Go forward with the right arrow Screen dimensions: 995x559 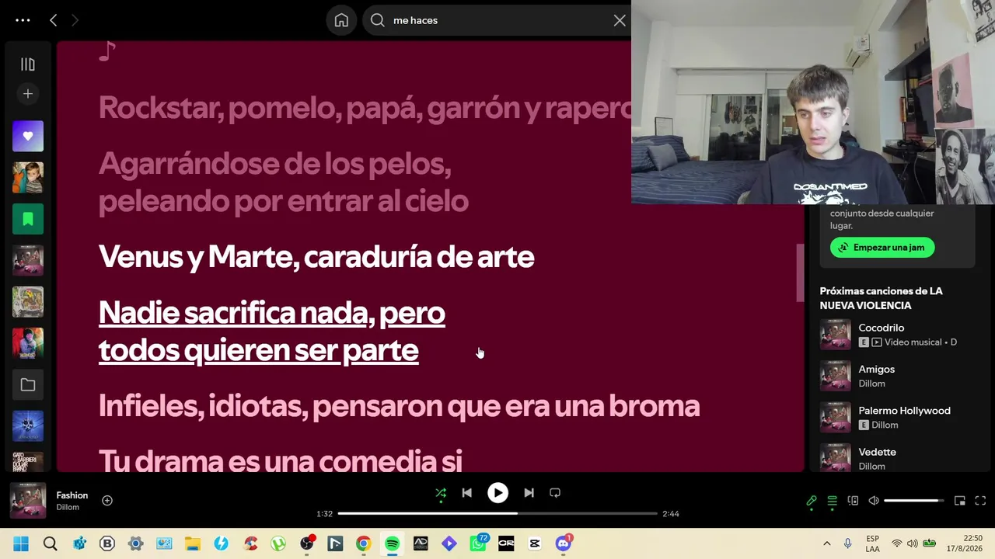coord(75,20)
